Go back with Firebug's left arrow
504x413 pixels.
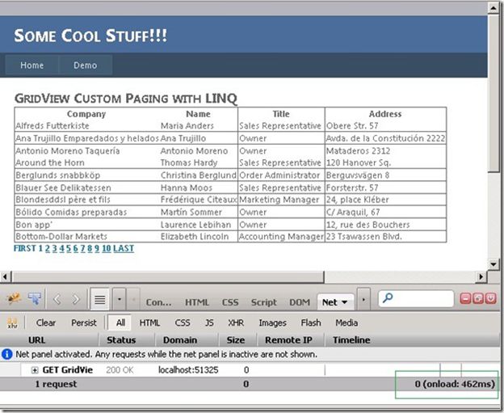(57, 300)
